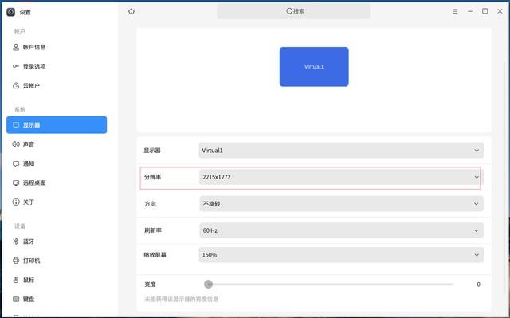The height and width of the screenshot is (318, 510).
Task: Open 打印机 settings in sidebar
Action: point(57,261)
